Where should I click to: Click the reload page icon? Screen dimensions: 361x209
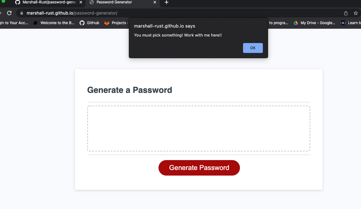pyautogui.click(x=9, y=13)
